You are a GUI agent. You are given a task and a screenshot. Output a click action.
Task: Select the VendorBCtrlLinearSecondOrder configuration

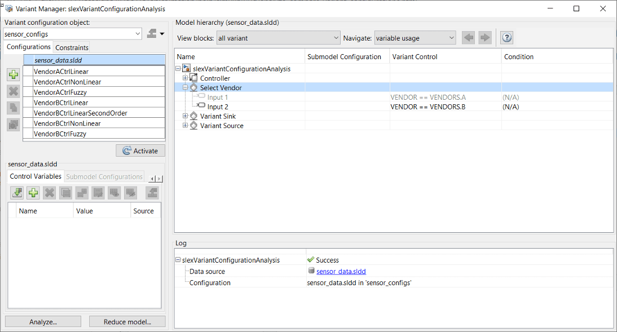click(x=94, y=113)
